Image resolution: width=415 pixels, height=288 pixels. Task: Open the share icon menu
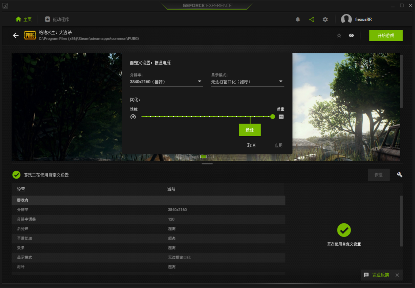click(x=312, y=19)
